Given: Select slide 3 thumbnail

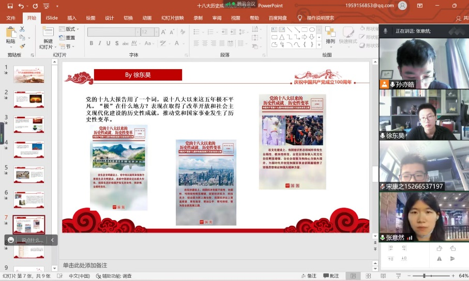Looking at the screenshot, I should (x=29, y=124).
